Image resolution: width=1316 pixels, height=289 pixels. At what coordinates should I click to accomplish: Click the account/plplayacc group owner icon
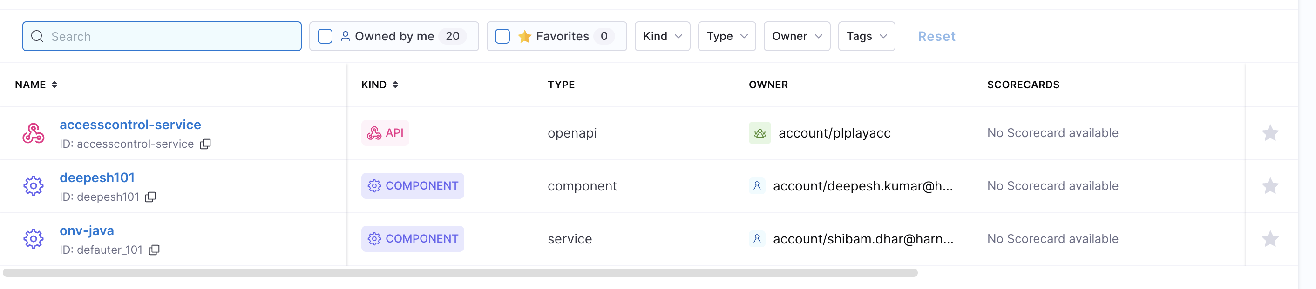click(759, 133)
